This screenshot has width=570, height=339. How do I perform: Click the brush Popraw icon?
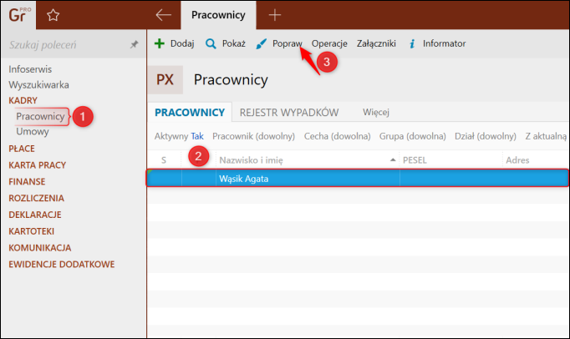coord(261,43)
